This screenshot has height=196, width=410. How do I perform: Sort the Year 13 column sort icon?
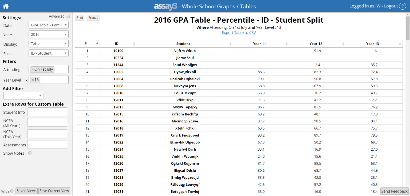(400, 43)
